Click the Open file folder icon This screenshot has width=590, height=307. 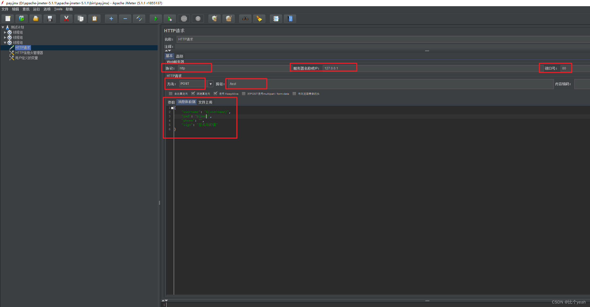tap(36, 19)
